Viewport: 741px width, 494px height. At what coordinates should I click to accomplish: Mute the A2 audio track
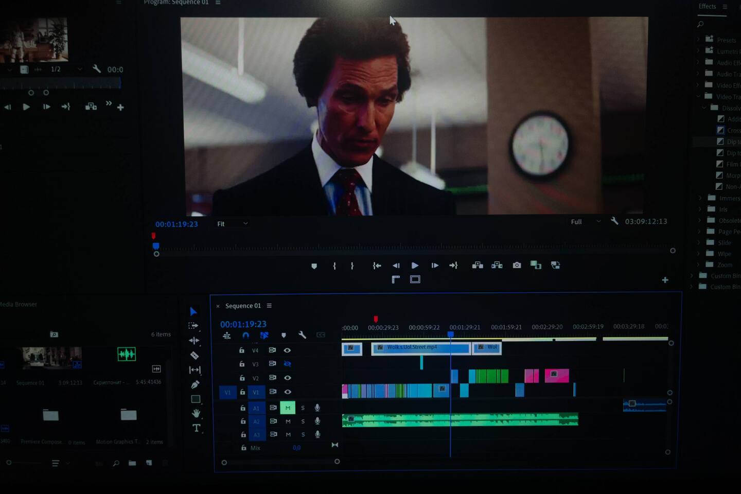(x=288, y=421)
